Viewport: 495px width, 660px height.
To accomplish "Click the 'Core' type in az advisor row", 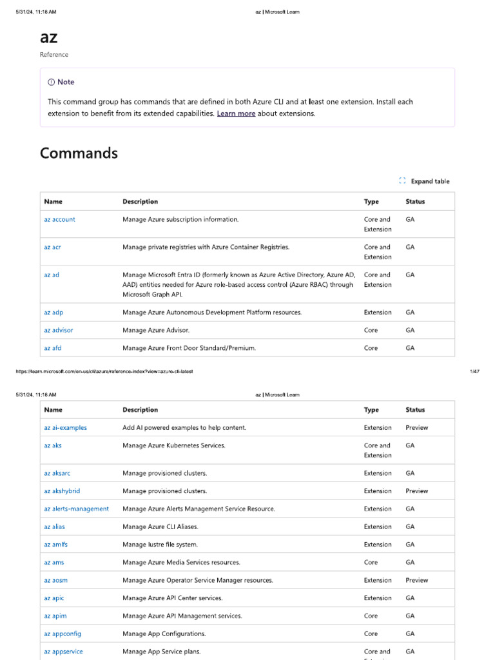I will click(371, 330).
